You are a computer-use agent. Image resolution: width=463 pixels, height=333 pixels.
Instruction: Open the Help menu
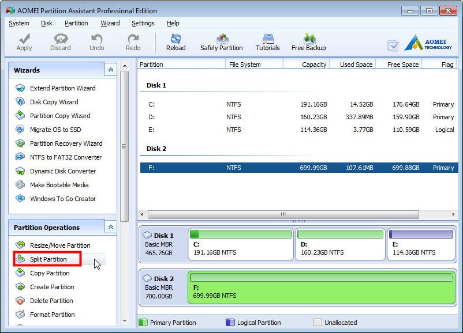tap(173, 23)
